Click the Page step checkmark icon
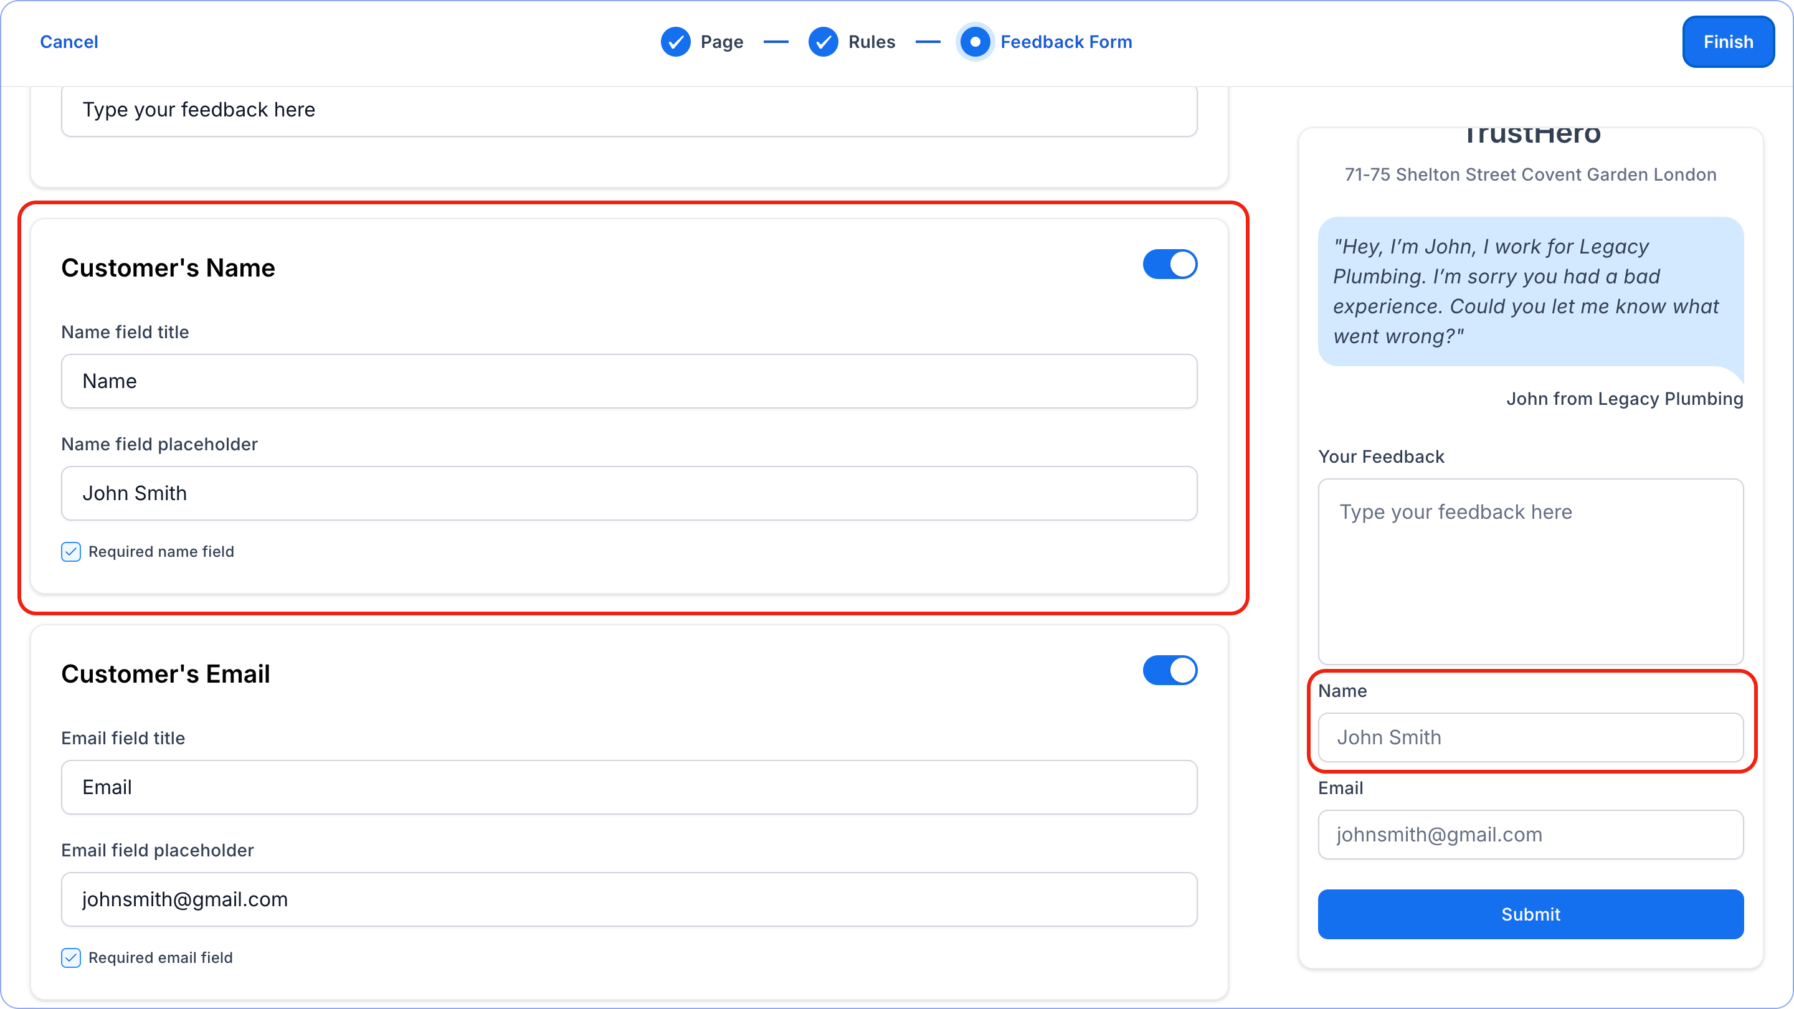The width and height of the screenshot is (1794, 1009). (x=675, y=42)
